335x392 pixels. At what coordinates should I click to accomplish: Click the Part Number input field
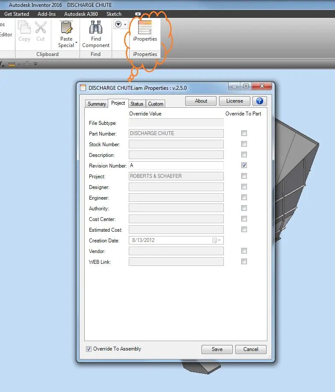(176, 133)
